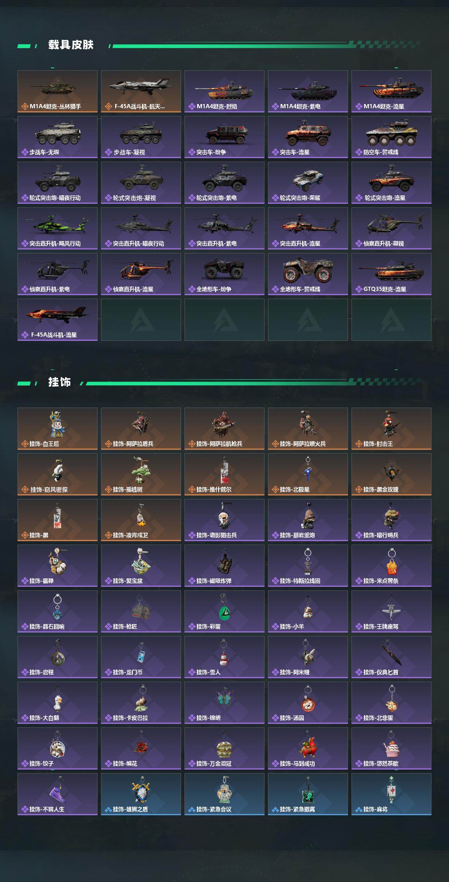The width and height of the screenshot is (449, 882).
Task: Select the M1A4坦克-丛林猎手 vehicle skin
Action: point(58,91)
